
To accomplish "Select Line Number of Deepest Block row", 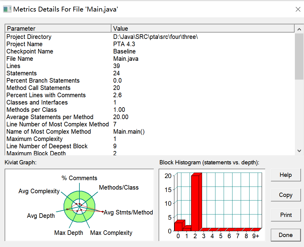I will pyautogui.click(x=150, y=146).
